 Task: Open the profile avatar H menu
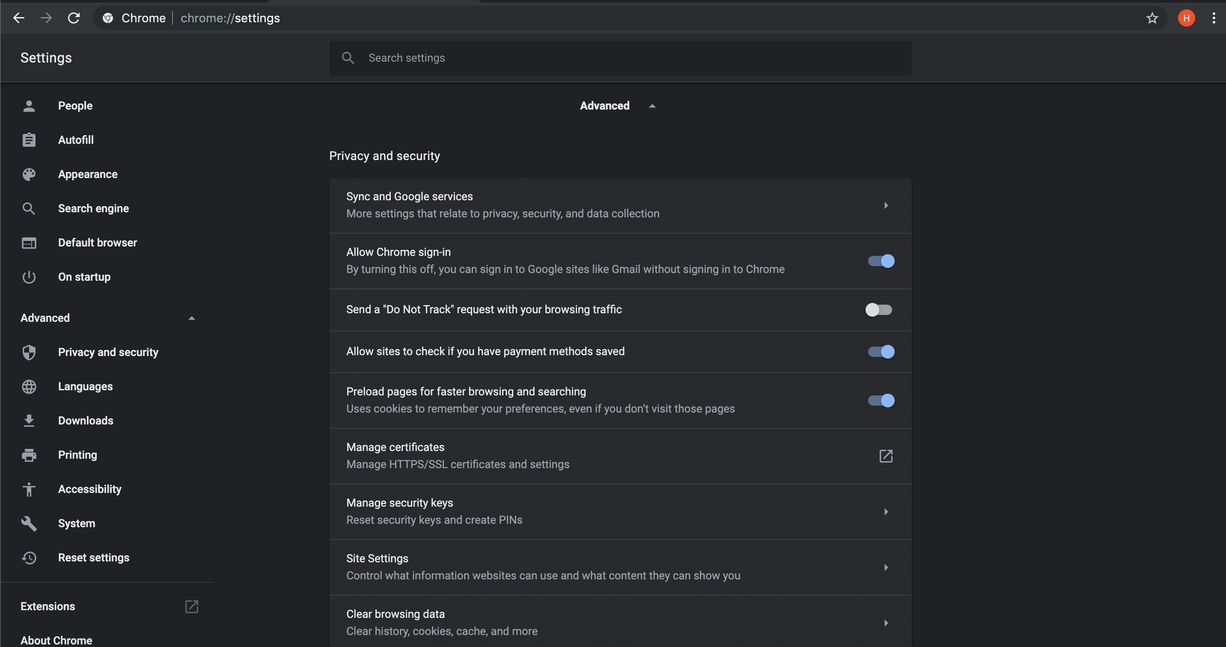click(1186, 18)
